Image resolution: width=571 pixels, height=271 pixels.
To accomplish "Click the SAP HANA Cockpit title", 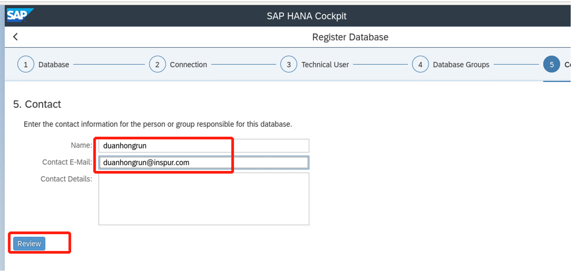I will click(306, 16).
